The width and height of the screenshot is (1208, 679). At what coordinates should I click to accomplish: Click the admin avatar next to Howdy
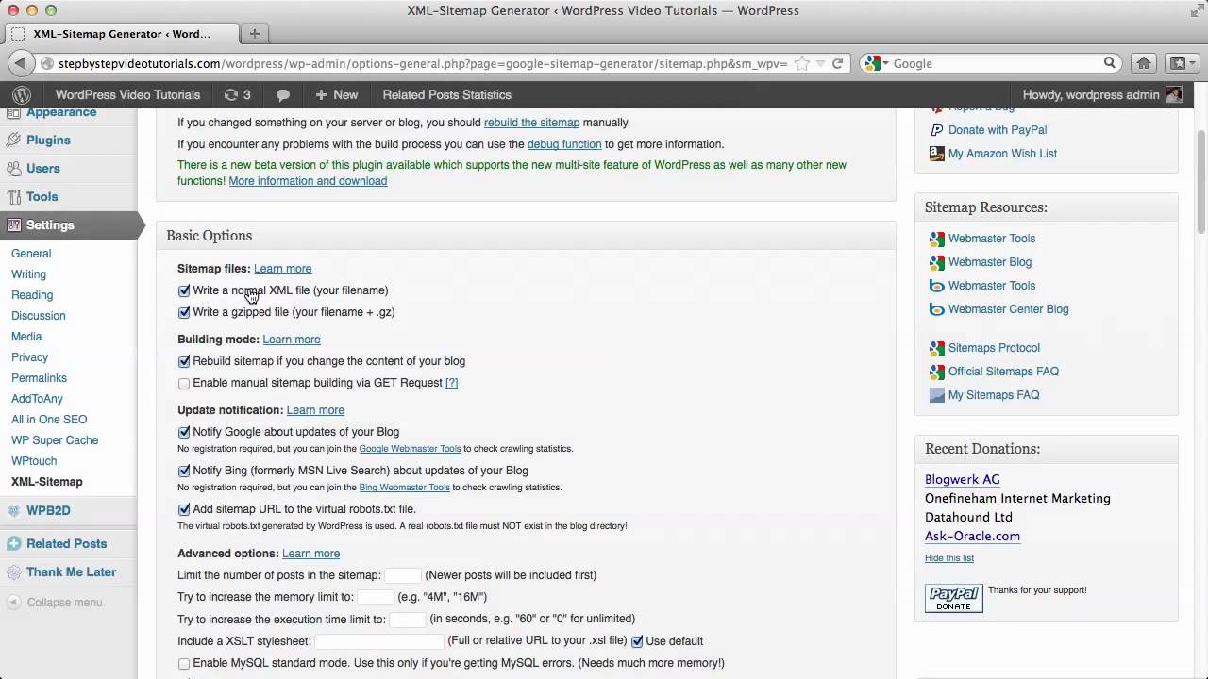[x=1174, y=94]
